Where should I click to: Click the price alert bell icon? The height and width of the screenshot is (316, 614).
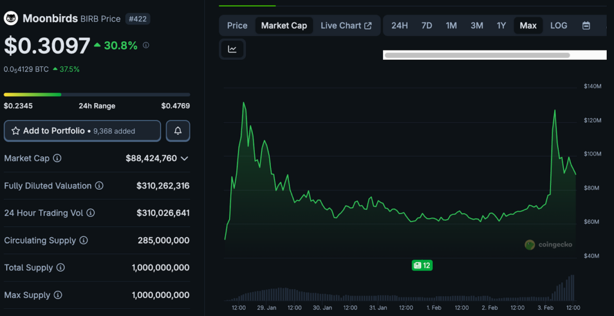point(178,130)
